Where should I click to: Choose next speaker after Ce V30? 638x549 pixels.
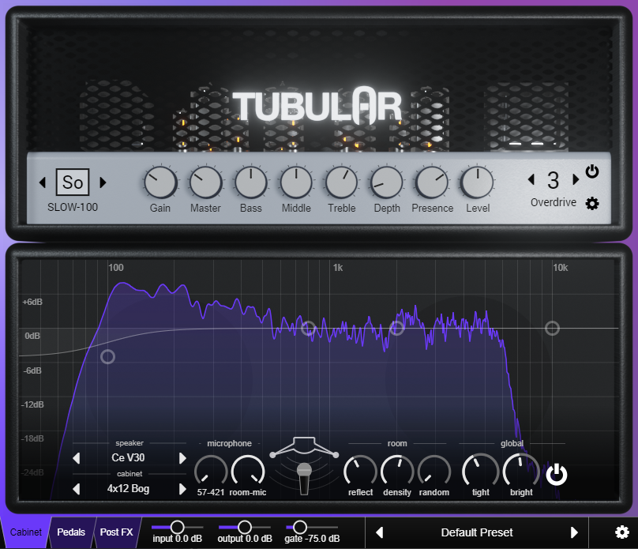click(x=182, y=458)
